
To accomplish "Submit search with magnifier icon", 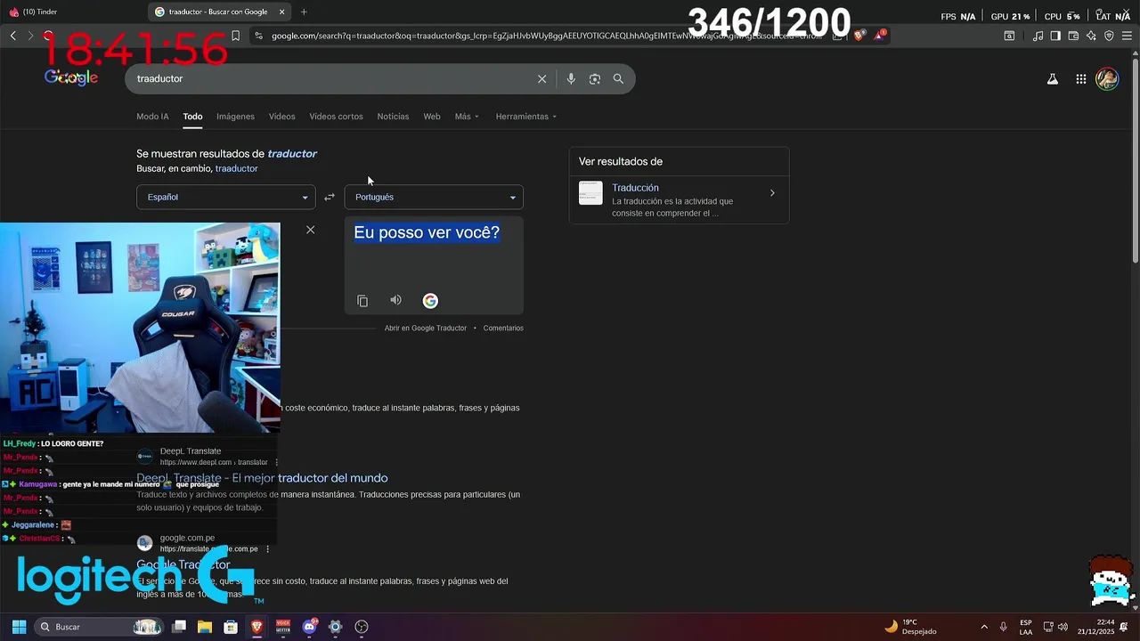I will 618,79.
